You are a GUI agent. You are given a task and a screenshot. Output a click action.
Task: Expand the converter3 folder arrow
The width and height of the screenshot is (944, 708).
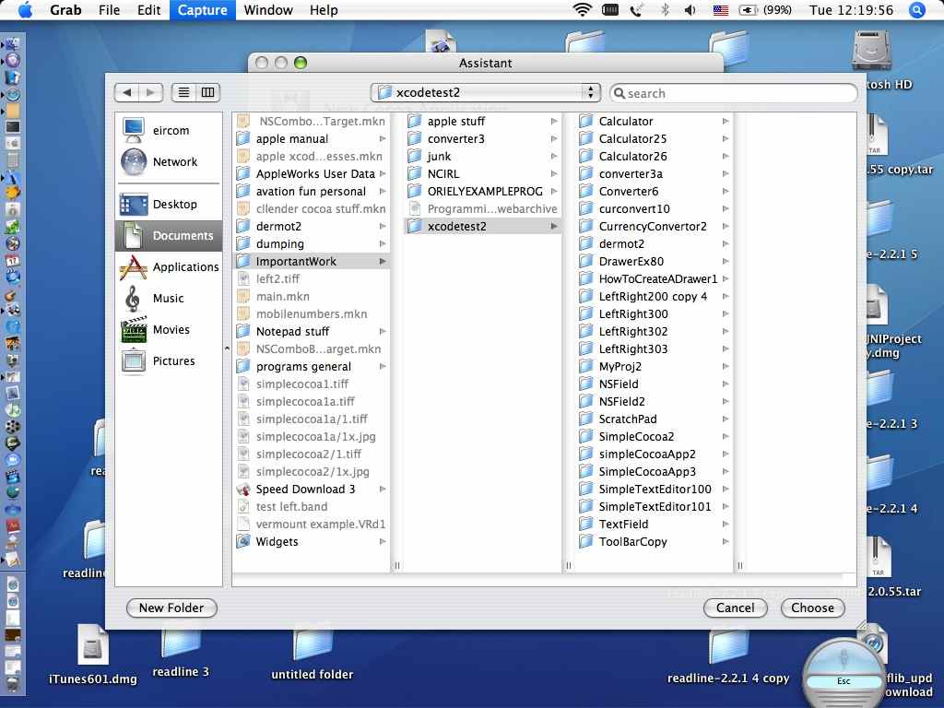(x=554, y=138)
